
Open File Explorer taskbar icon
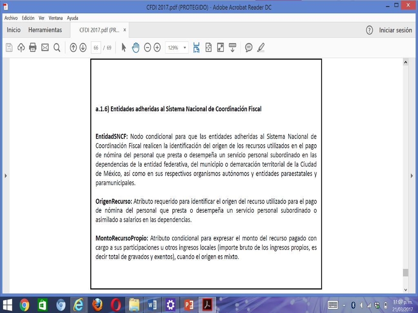pyautogui.click(x=134, y=305)
